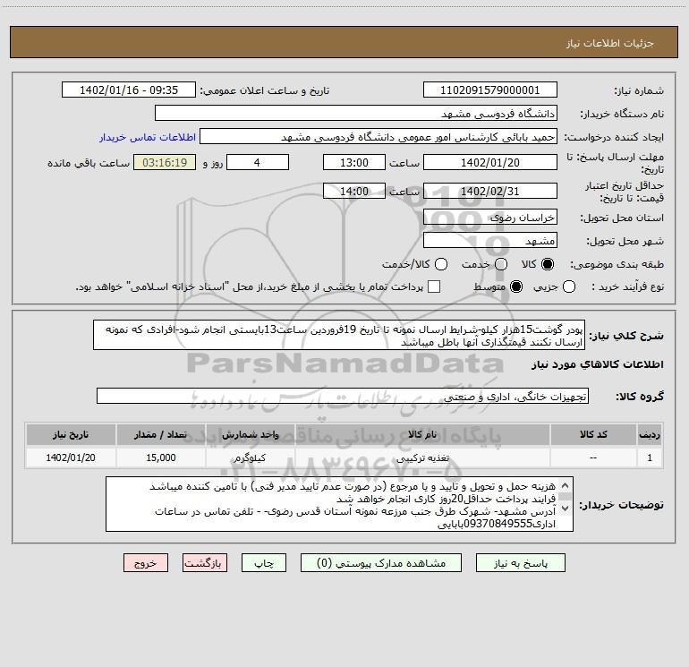Click the دانشگاه فردوسی مشهد buyer name field

pyautogui.click(x=356, y=114)
